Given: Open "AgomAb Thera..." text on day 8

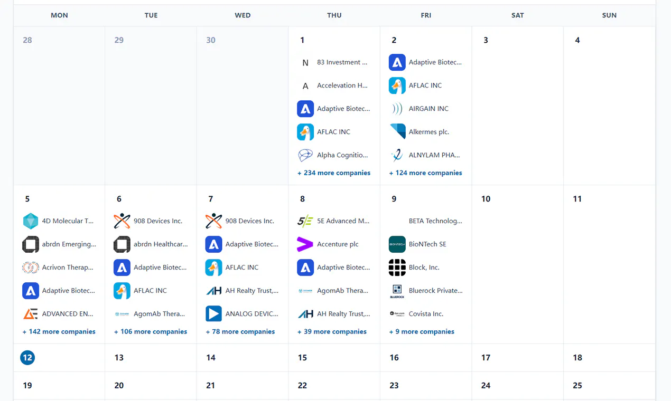Looking at the screenshot, I should point(342,291).
